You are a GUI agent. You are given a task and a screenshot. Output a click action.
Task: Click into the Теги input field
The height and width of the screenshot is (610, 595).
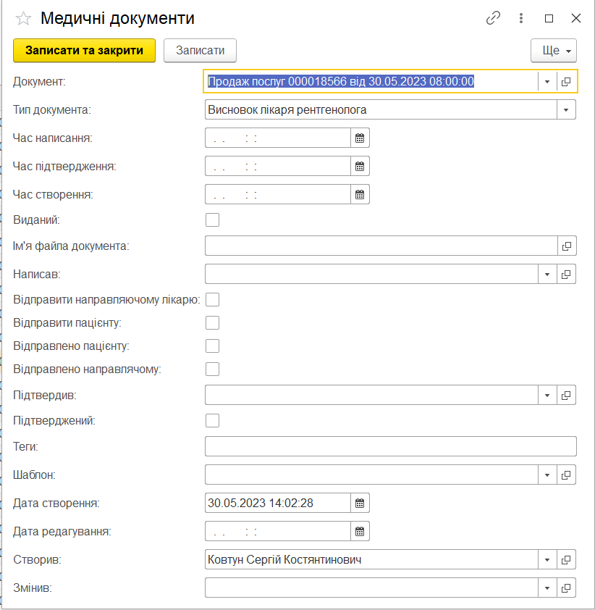[x=390, y=446]
